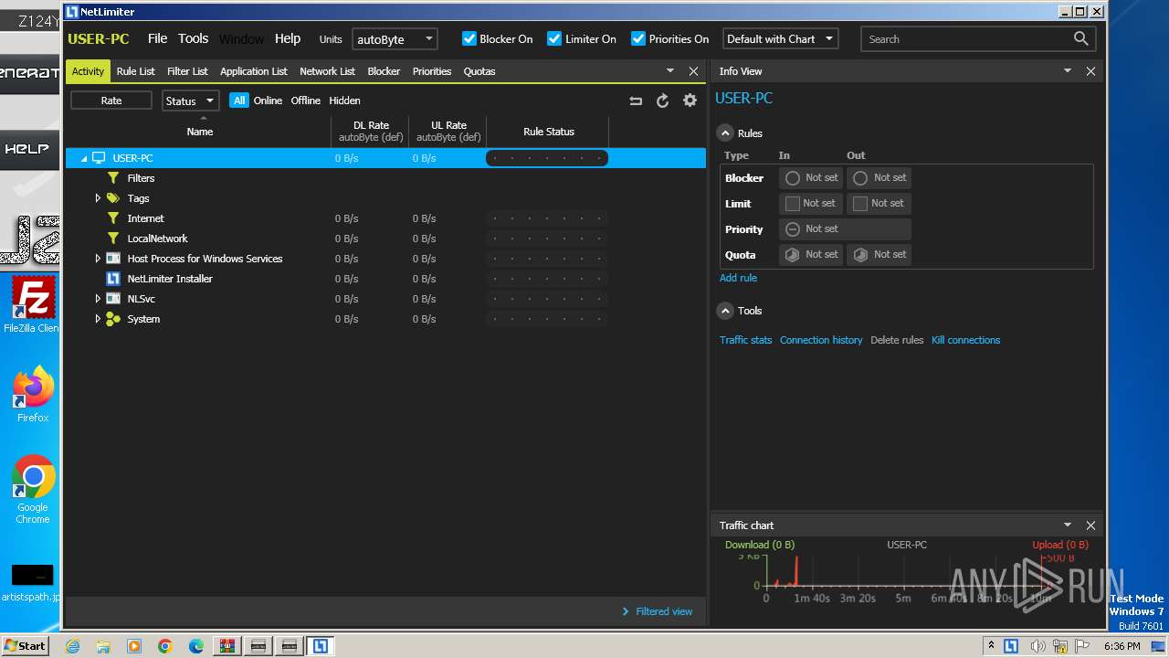
Task: Switch to the Quotas tab
Action: 479,71
